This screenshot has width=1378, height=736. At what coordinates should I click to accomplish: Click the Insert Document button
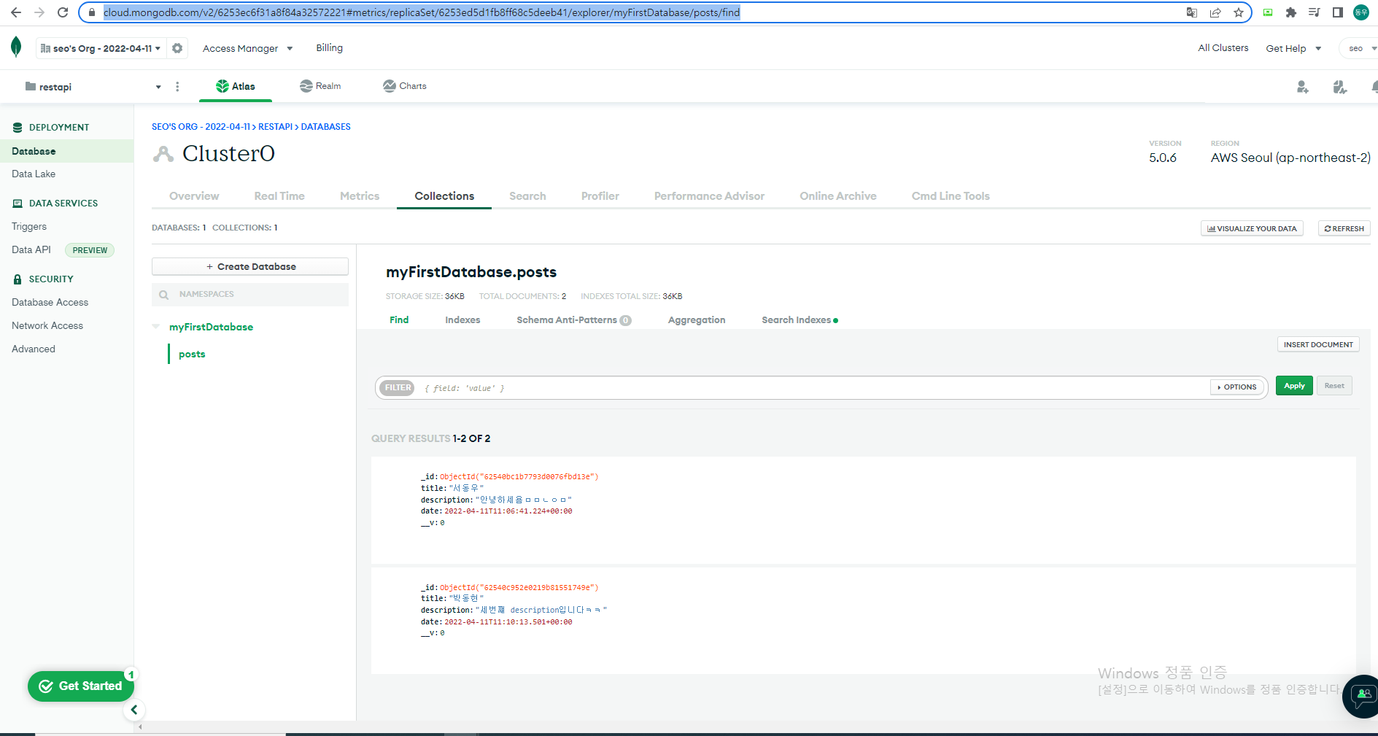(1317, 344)
